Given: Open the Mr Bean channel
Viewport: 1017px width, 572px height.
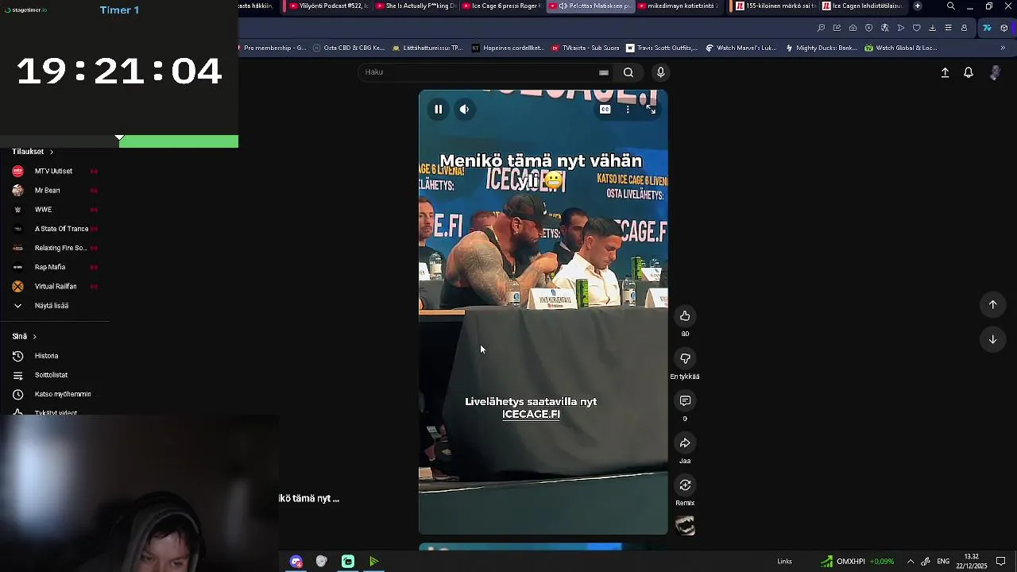Looking at the screenshot, I should pos(54,191).
